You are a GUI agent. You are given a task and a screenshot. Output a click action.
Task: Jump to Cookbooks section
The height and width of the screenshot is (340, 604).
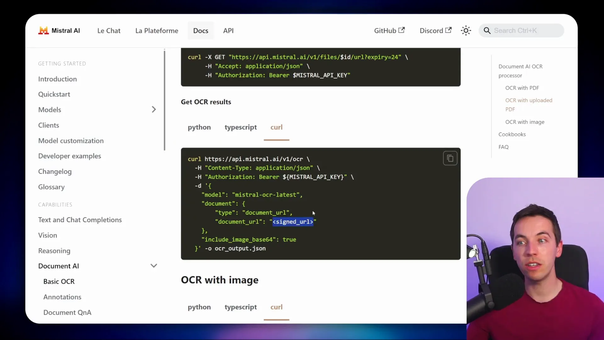(512, 134)
